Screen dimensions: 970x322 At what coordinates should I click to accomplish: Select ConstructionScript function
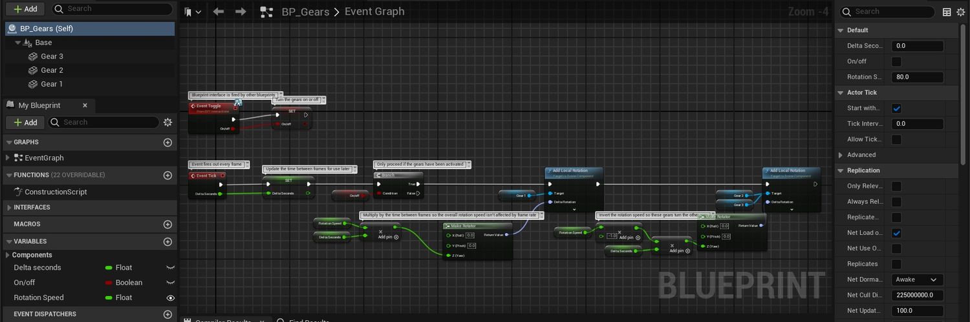56,192
